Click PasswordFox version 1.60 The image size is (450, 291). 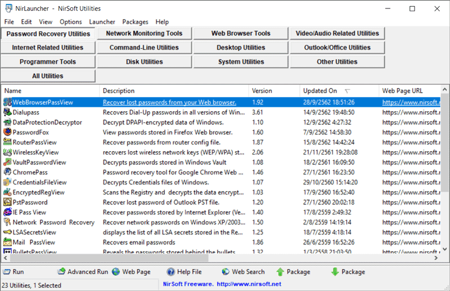coord(258,132)
